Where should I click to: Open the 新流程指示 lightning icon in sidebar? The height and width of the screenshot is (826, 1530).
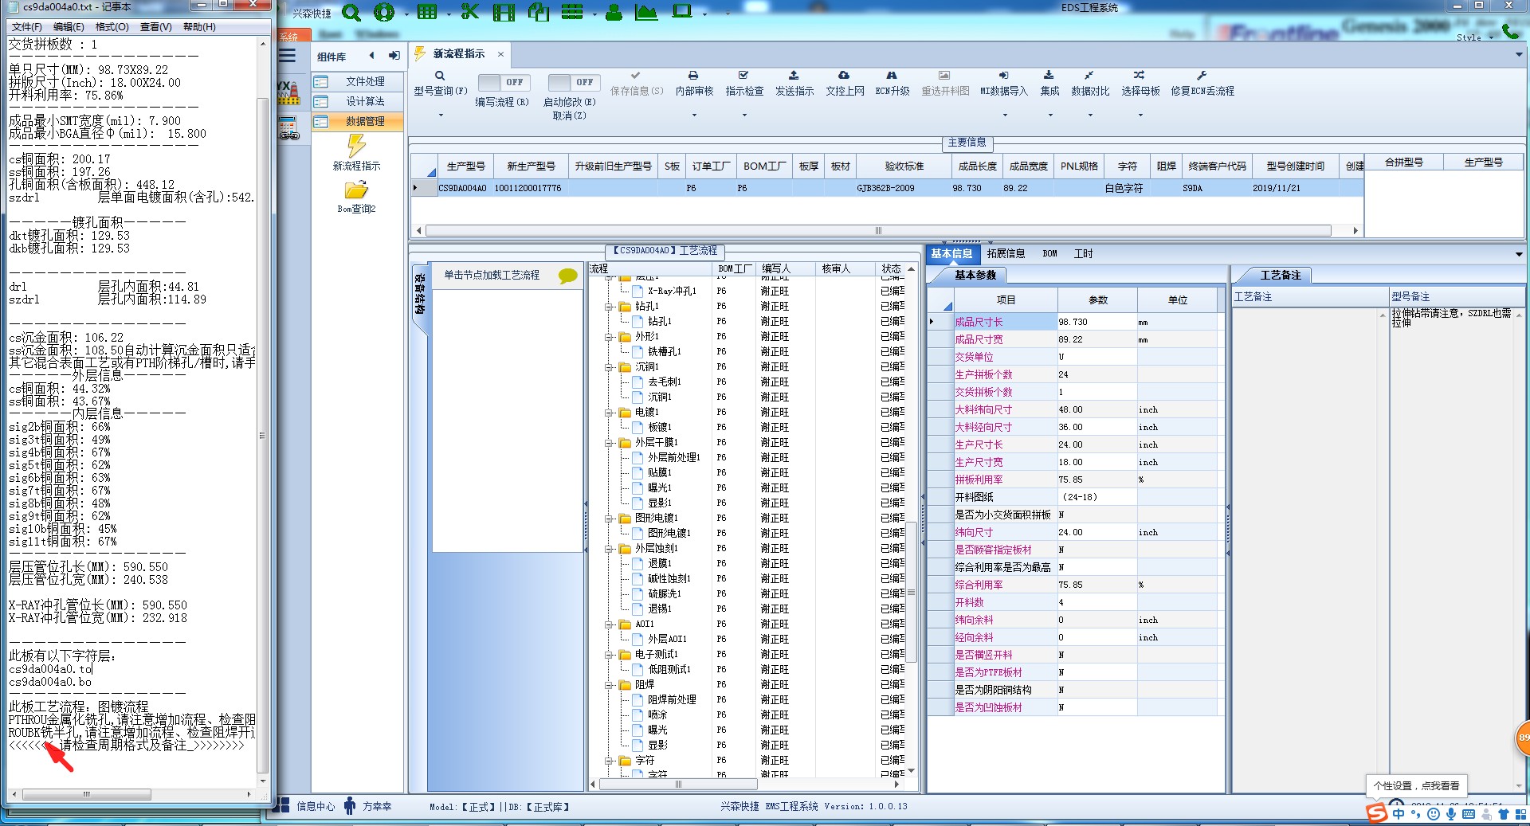tap(356, 146)
